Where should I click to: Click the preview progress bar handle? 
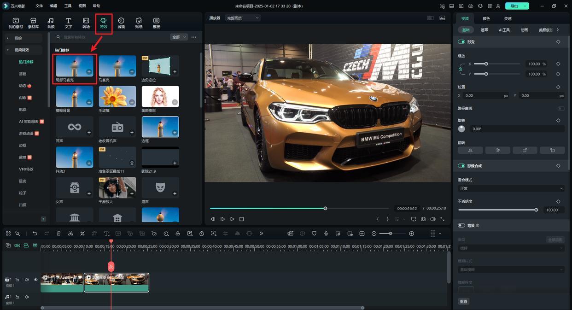click(325, 208)
